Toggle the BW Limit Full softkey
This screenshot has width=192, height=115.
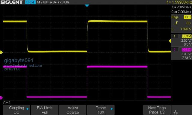coord(45,110)
